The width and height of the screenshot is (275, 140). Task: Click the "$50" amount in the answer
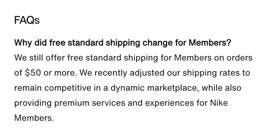tap(33, 73)
